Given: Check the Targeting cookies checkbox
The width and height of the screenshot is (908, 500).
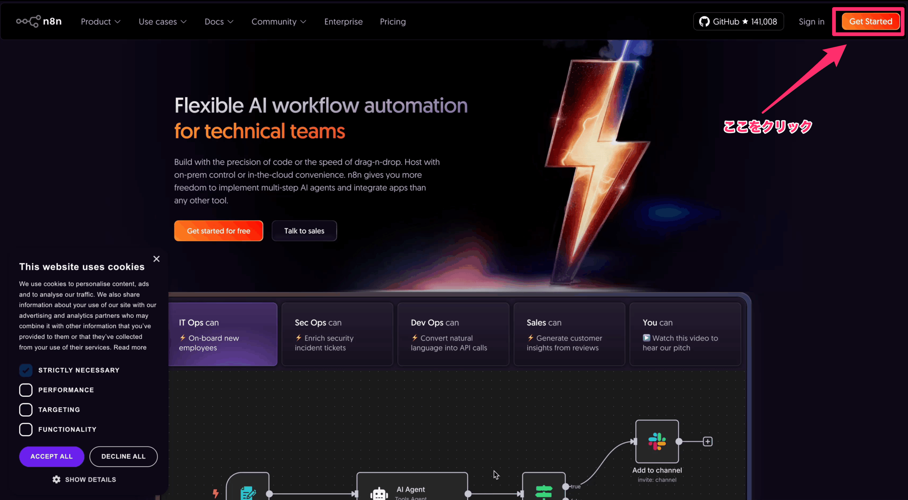Looking at the screenshot, I should coord(26,410).
